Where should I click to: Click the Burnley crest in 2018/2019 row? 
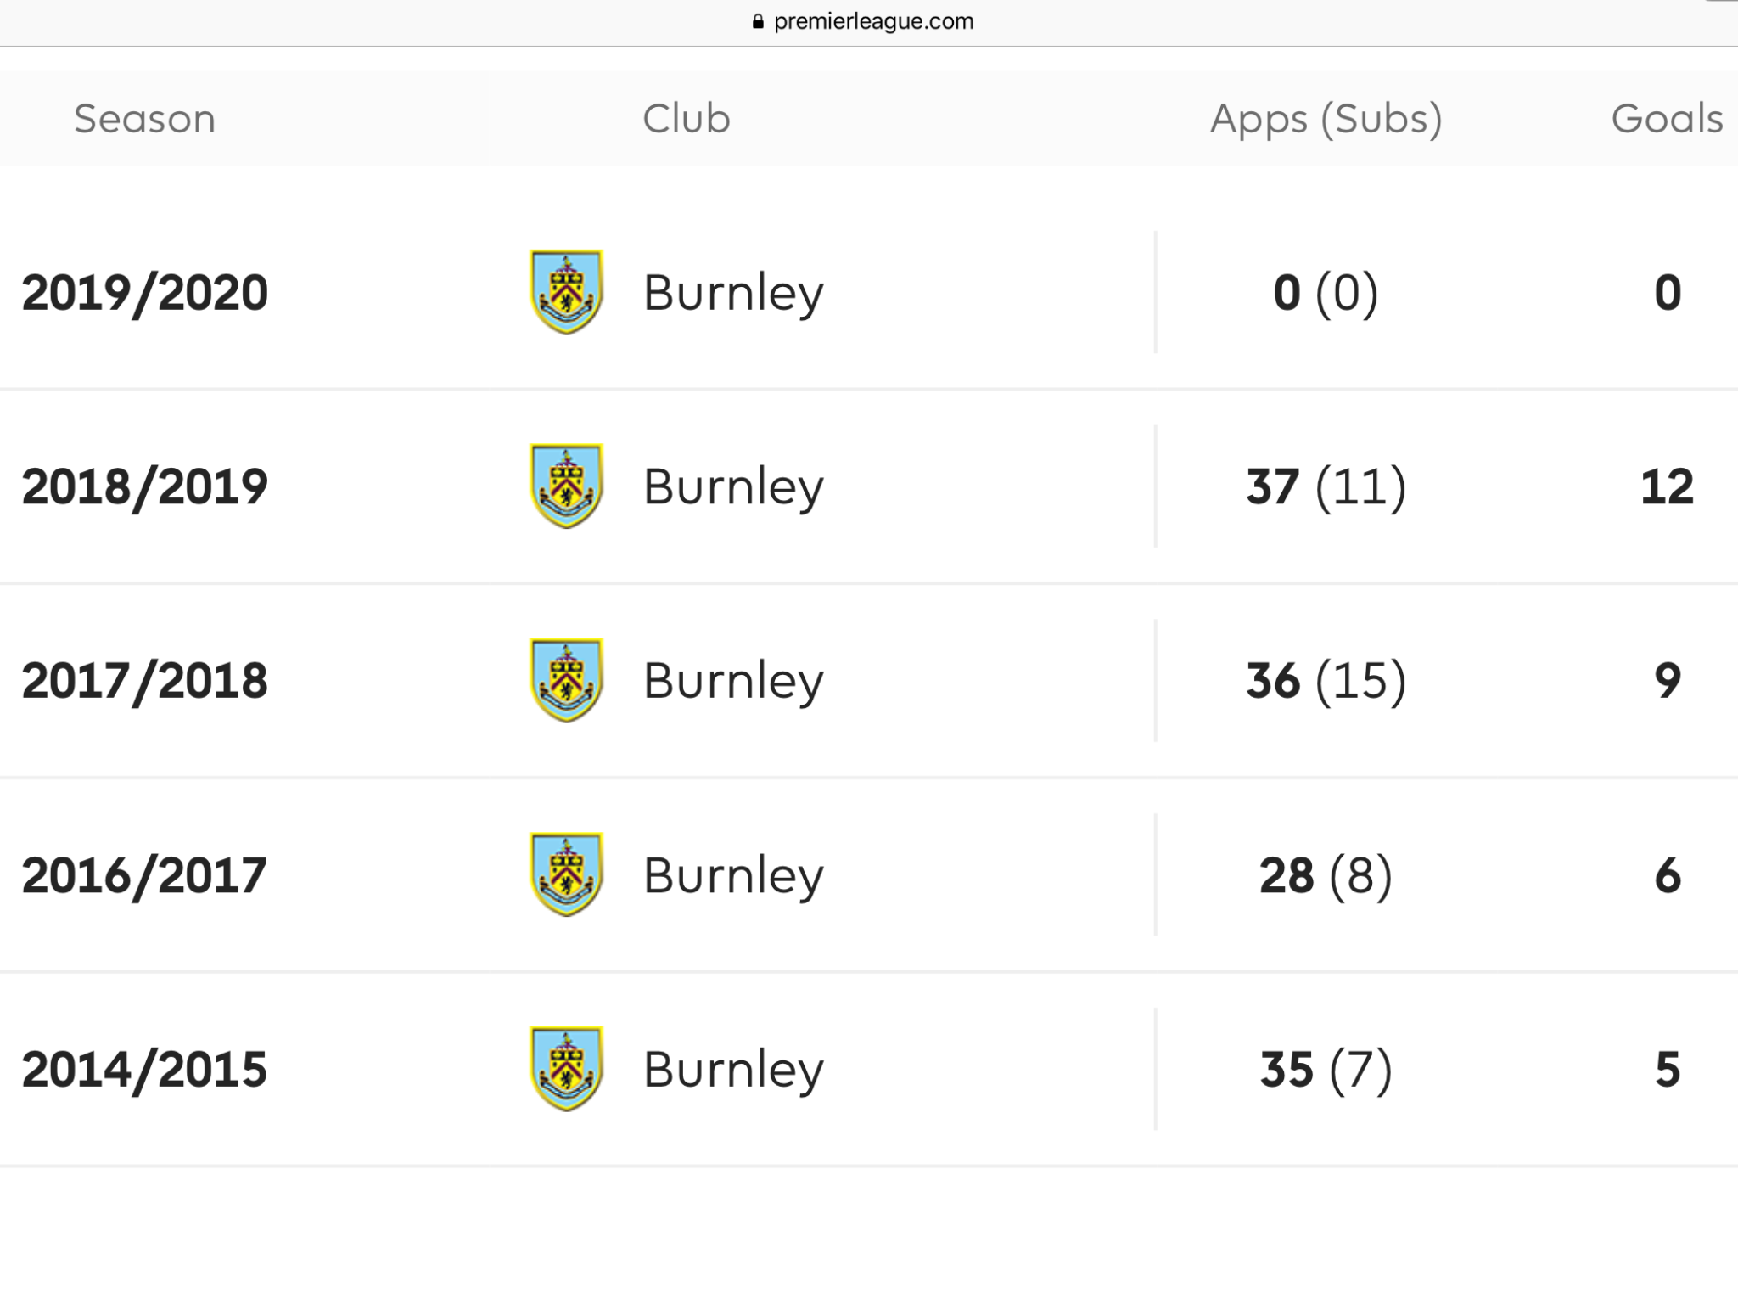(566, 486)
